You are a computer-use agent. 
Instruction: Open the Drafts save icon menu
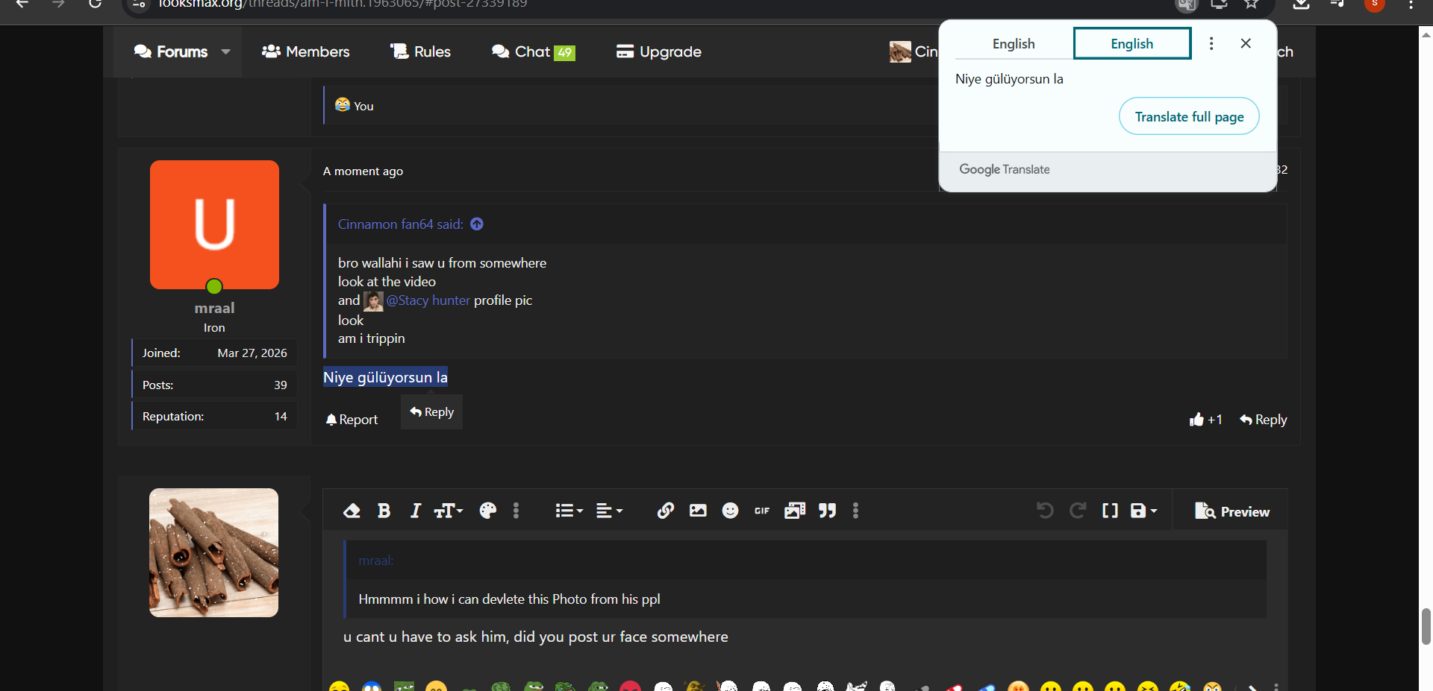click(1142, 511)
